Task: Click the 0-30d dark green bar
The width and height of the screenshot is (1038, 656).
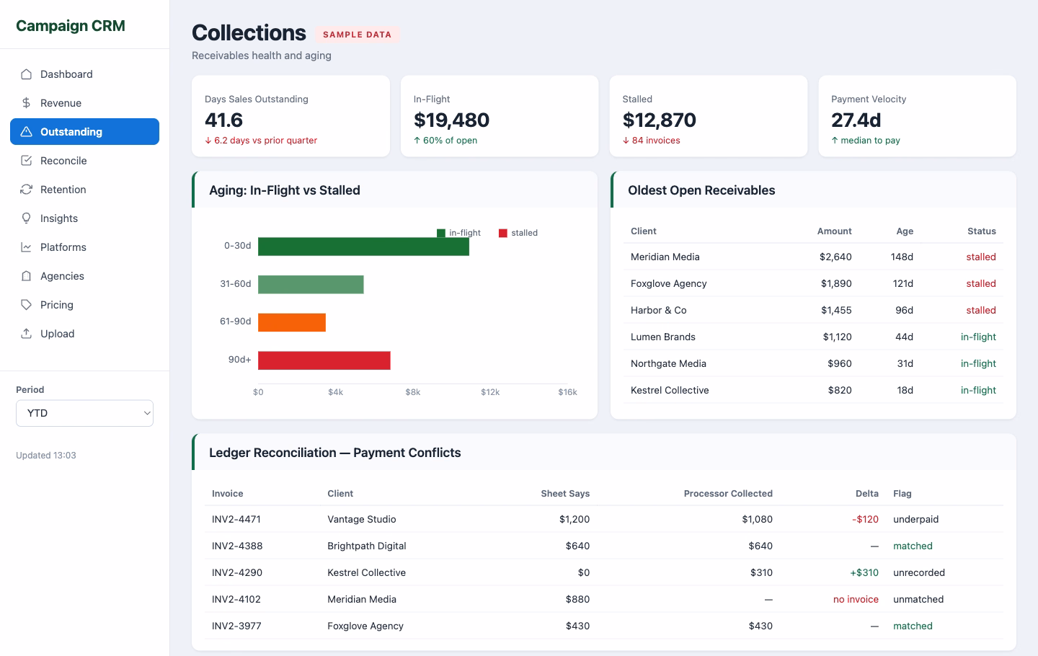Action: tap(363, 247)
